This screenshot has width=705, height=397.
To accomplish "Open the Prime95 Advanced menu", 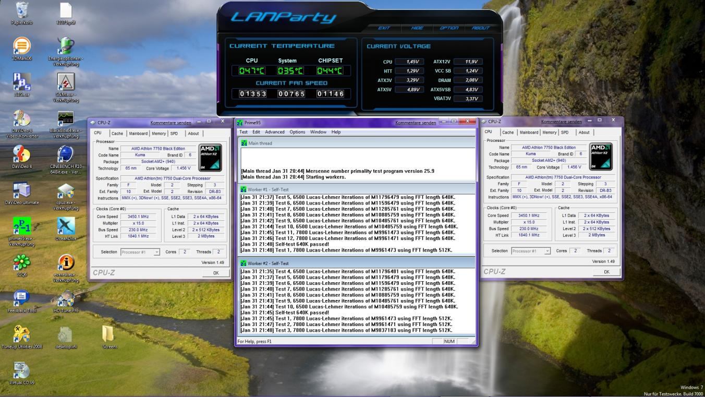I will 275,132.
